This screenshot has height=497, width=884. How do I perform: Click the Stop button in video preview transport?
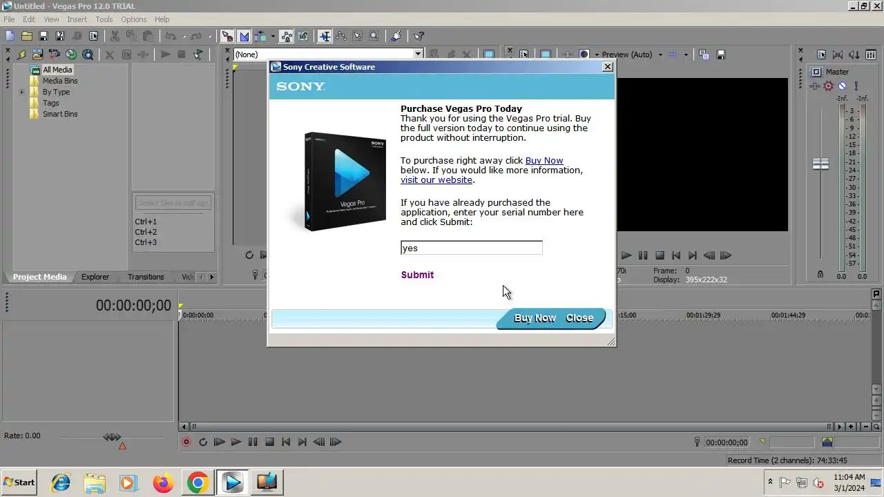pos(660,255)
